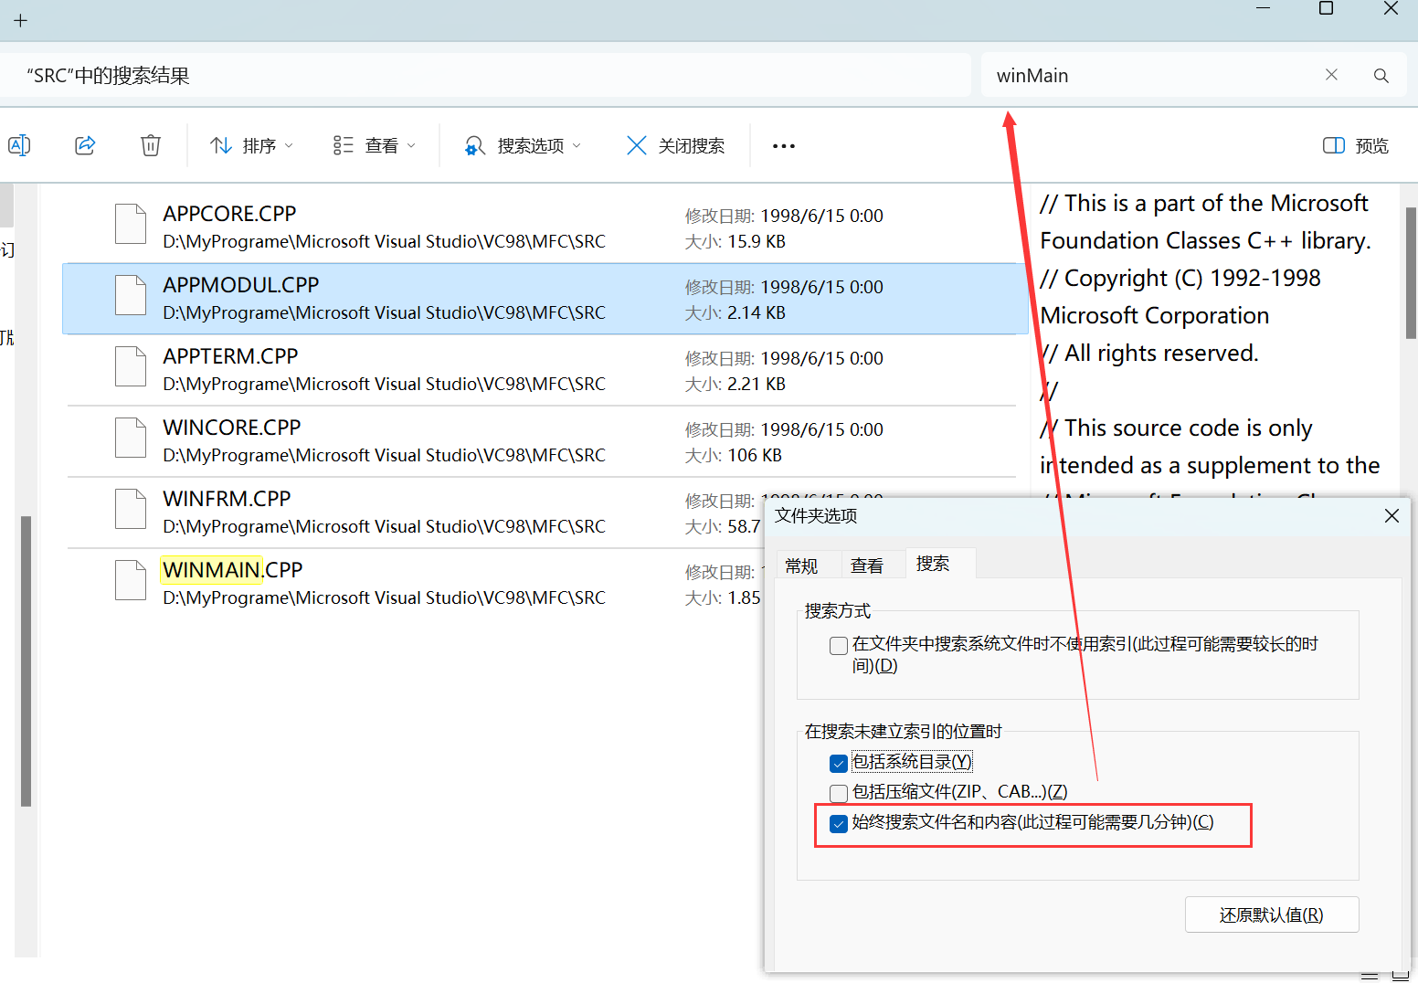Click the address bar showing SRC search results

pos(484,76)
